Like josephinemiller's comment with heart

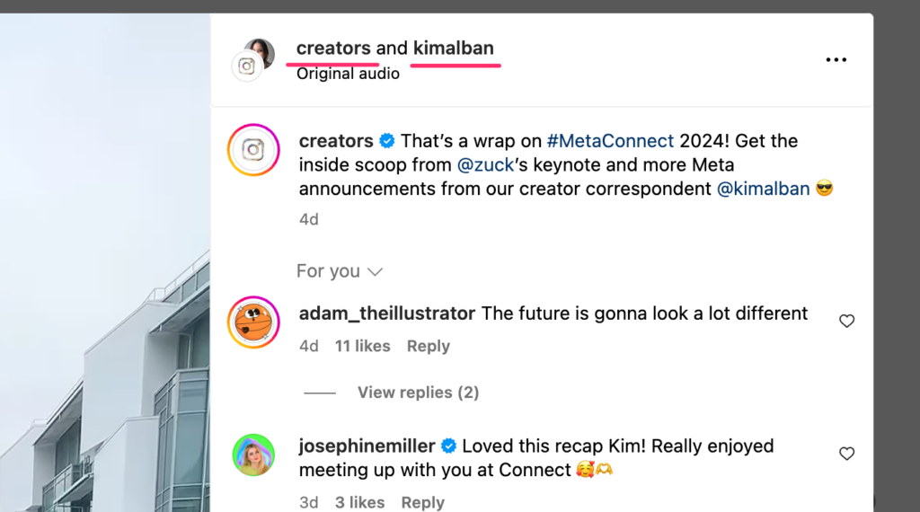(x=846, y=454)
